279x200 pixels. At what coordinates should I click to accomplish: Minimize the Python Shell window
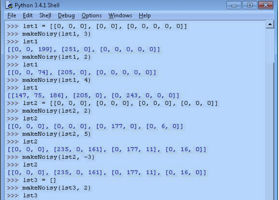click(234, 5)
